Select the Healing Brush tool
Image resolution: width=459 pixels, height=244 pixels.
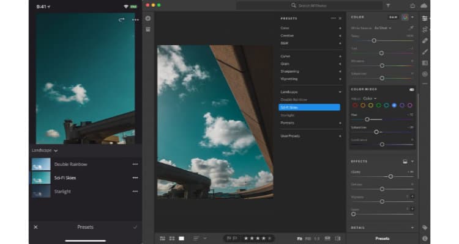click(425, 40)
